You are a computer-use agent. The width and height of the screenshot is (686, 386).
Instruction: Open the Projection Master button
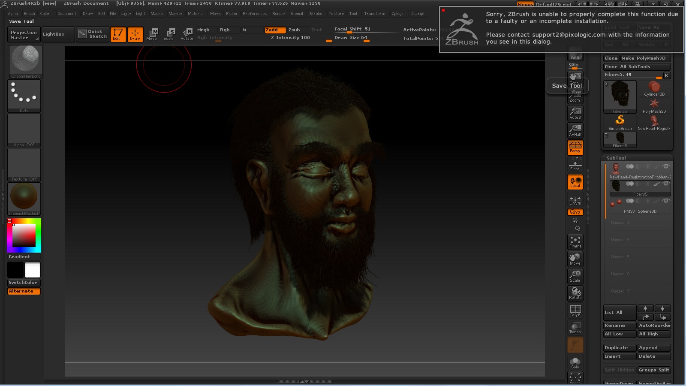tap(24, 35)
